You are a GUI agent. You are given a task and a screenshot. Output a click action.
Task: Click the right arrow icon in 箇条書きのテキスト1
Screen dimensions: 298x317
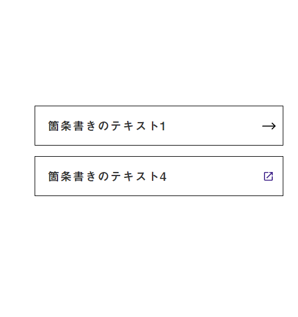click(269, 126)
